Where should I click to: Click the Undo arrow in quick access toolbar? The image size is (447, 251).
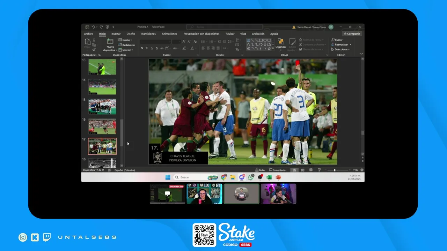tap(93, 27)
